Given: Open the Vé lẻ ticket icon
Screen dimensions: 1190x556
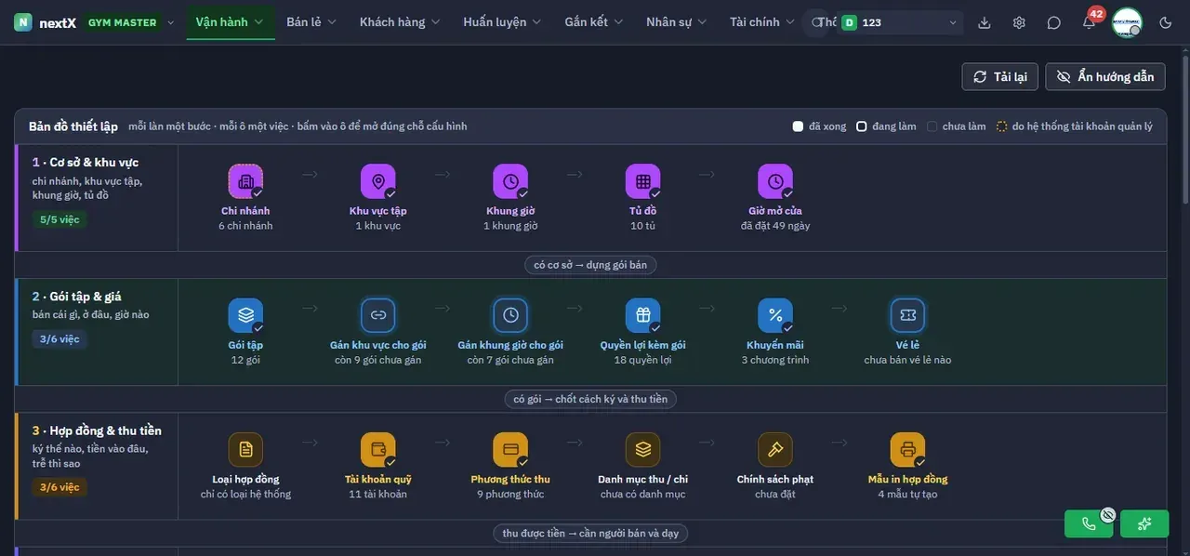Looking at the screenshot, I should [907, 315].
